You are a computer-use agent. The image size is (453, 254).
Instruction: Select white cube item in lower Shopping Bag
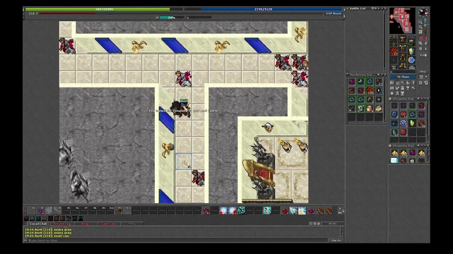[x=395, y=161]
